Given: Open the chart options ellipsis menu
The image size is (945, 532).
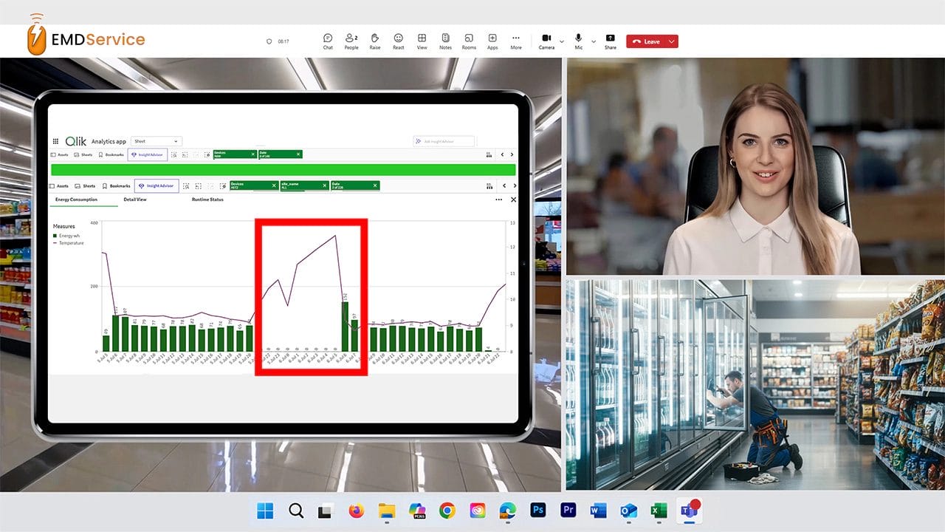Looking at the screenshot, I should click(x=499, y=199).
